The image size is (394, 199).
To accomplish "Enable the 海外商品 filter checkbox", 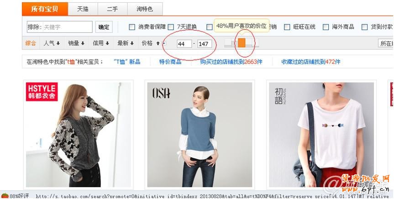I will [326, 27].
